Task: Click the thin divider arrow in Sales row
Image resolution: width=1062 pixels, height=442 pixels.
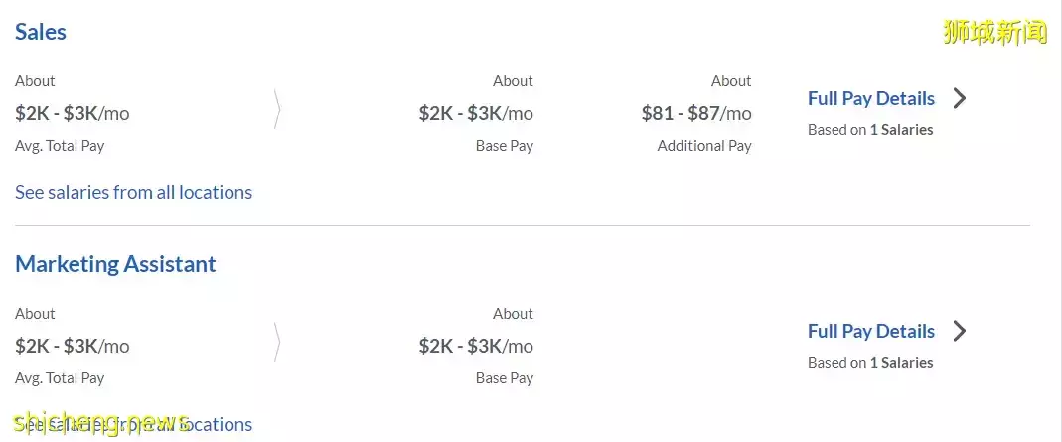Action: pyautogui.click(x=277, y=111)
